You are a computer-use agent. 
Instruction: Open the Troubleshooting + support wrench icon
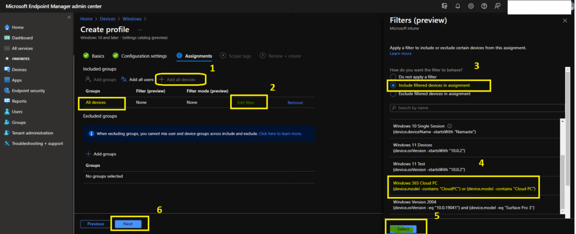coord(7,144)
